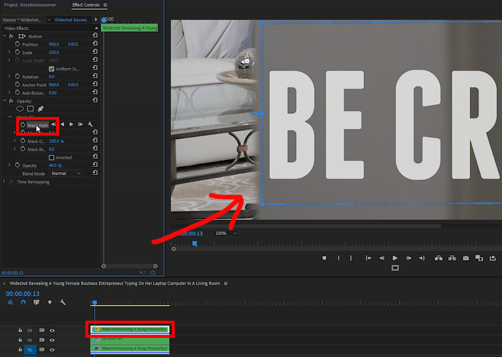Open the master clip dropdown arrow
This screenshot has height=357, width=502.
pyautogui.click(x=49, y=20)
